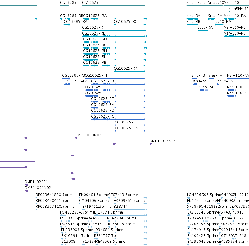
Task: Select transcript CG10625-RD
Action: (x=95, y=39)
